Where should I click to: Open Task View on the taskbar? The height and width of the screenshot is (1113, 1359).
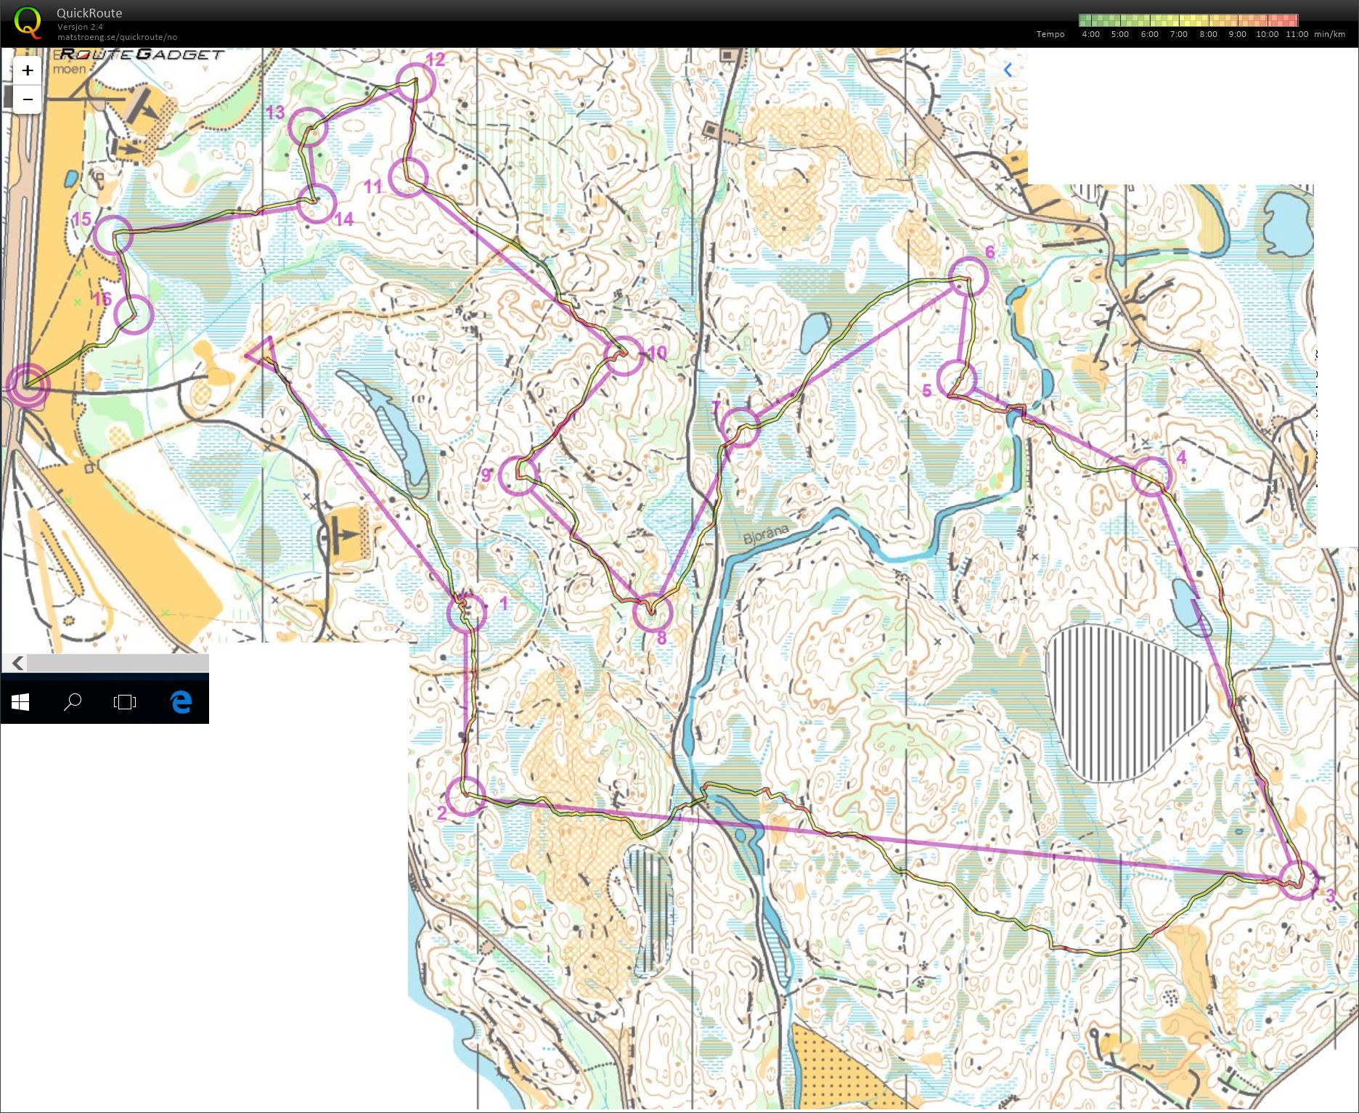(125, 701)
